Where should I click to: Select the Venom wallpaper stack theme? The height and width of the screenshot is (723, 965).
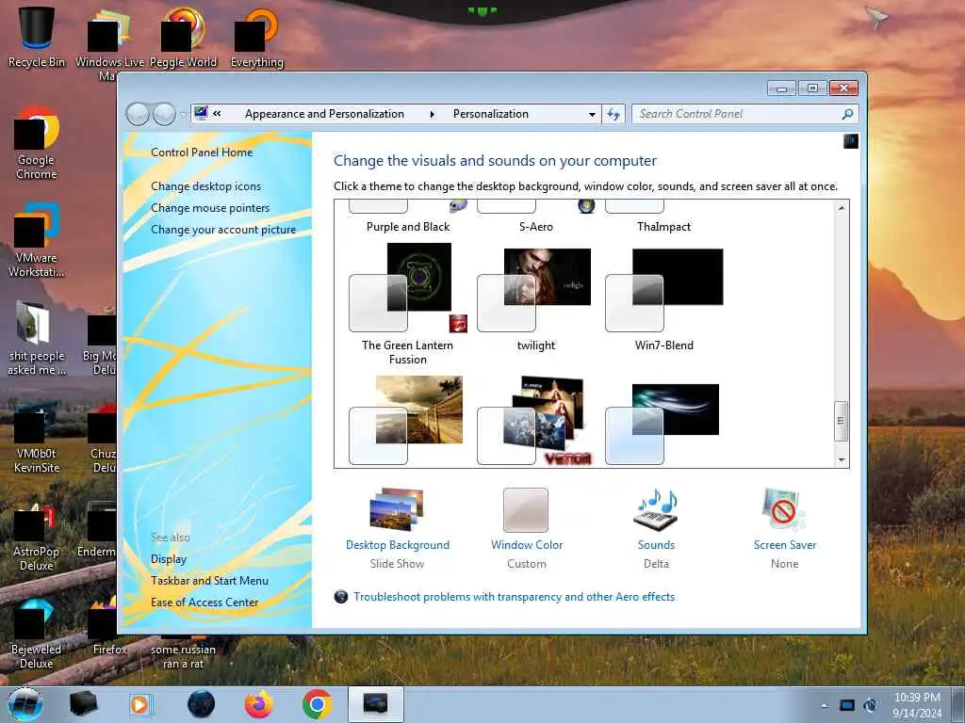point(535,421)
